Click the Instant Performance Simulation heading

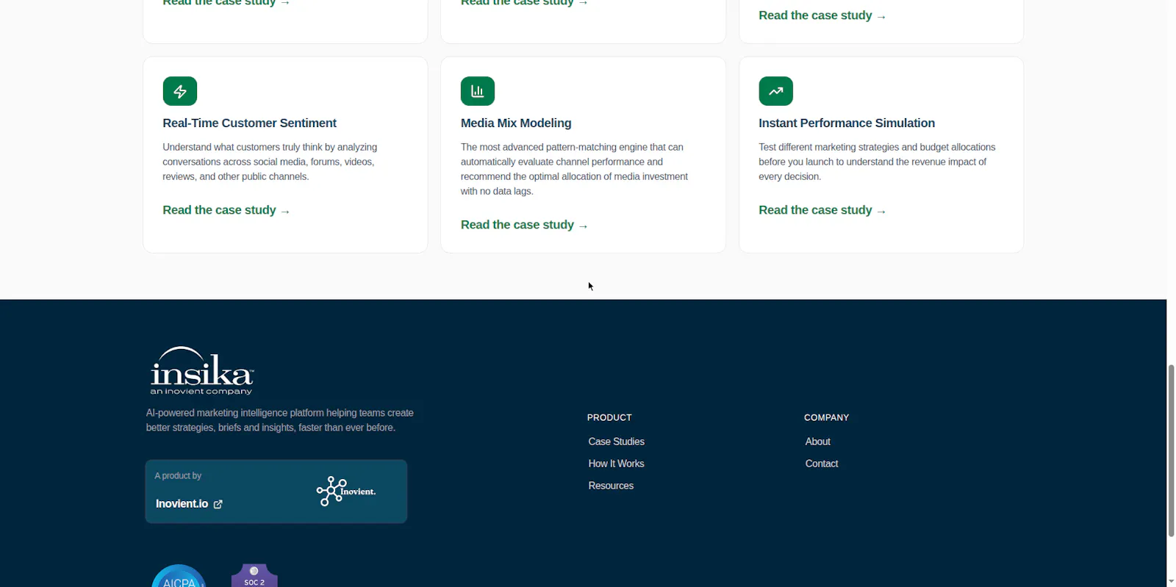(847, 123)
